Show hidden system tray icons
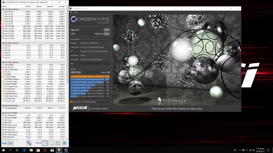This screenshot has height=153, width=273. [x=240, y=150]
